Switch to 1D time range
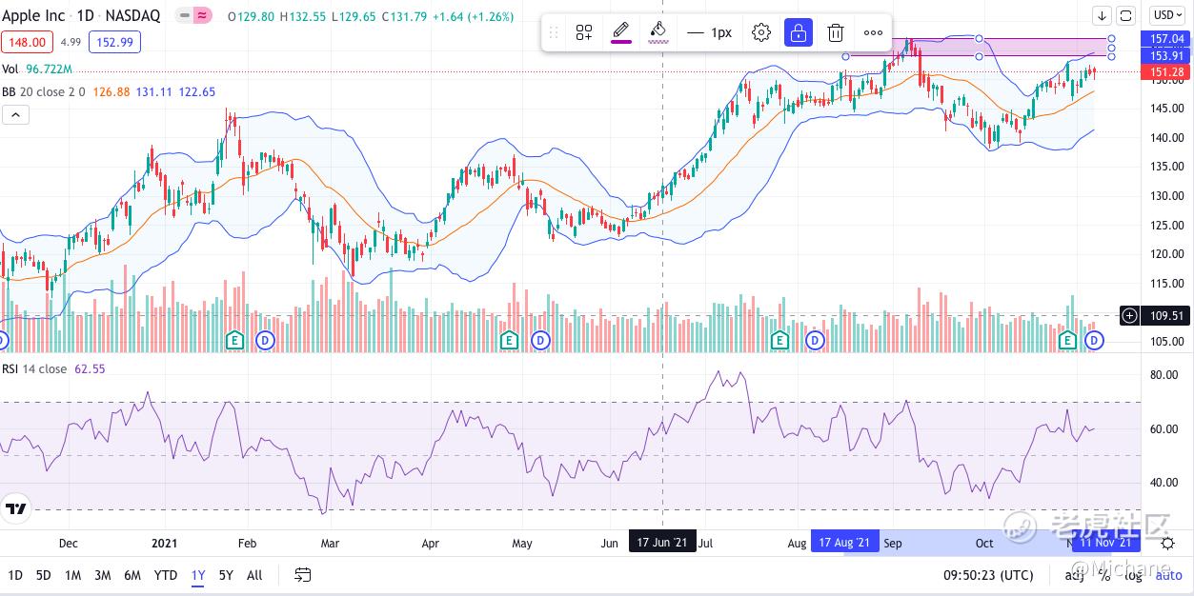The width and height of the screenshot is (1194, 596). coord(15,575)
